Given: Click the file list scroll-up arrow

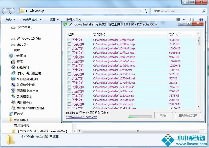Looking at the screenshot, I should point(199,34).
